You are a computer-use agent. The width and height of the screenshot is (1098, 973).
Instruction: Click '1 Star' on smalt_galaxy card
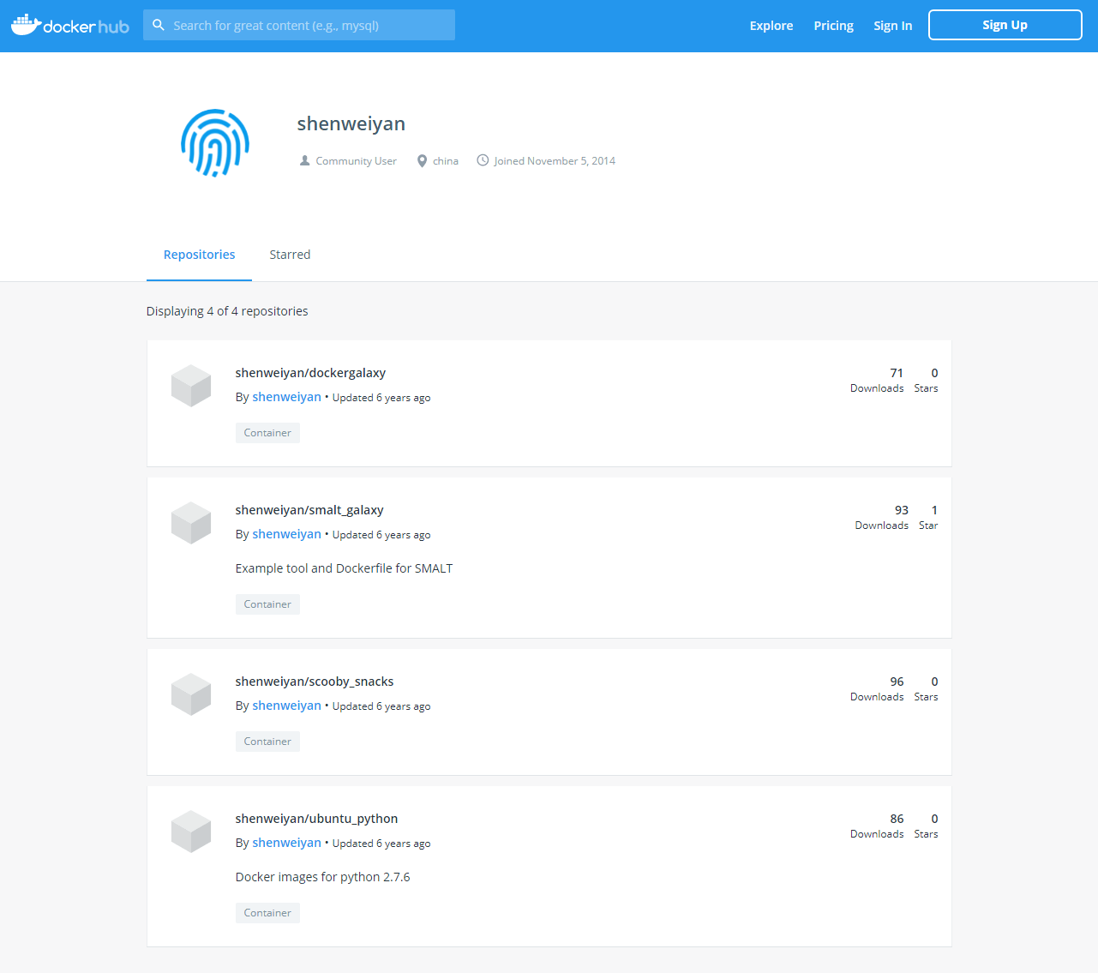[x=928, y=517]
